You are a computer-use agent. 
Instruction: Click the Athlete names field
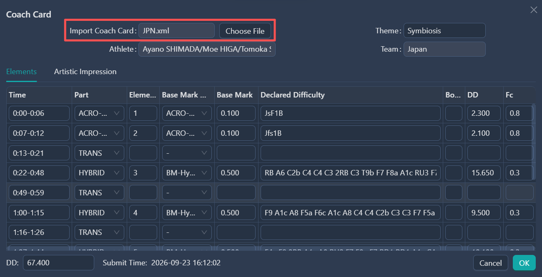[207, 49]
